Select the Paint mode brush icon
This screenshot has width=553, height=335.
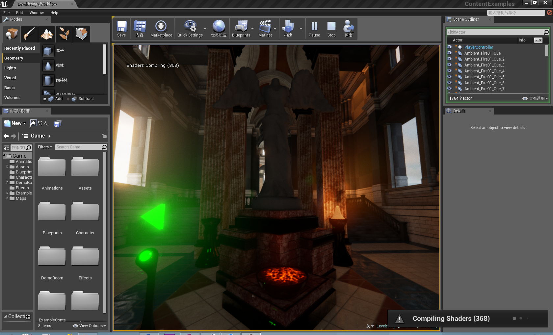pyautogui.click(x=29, y=34)
